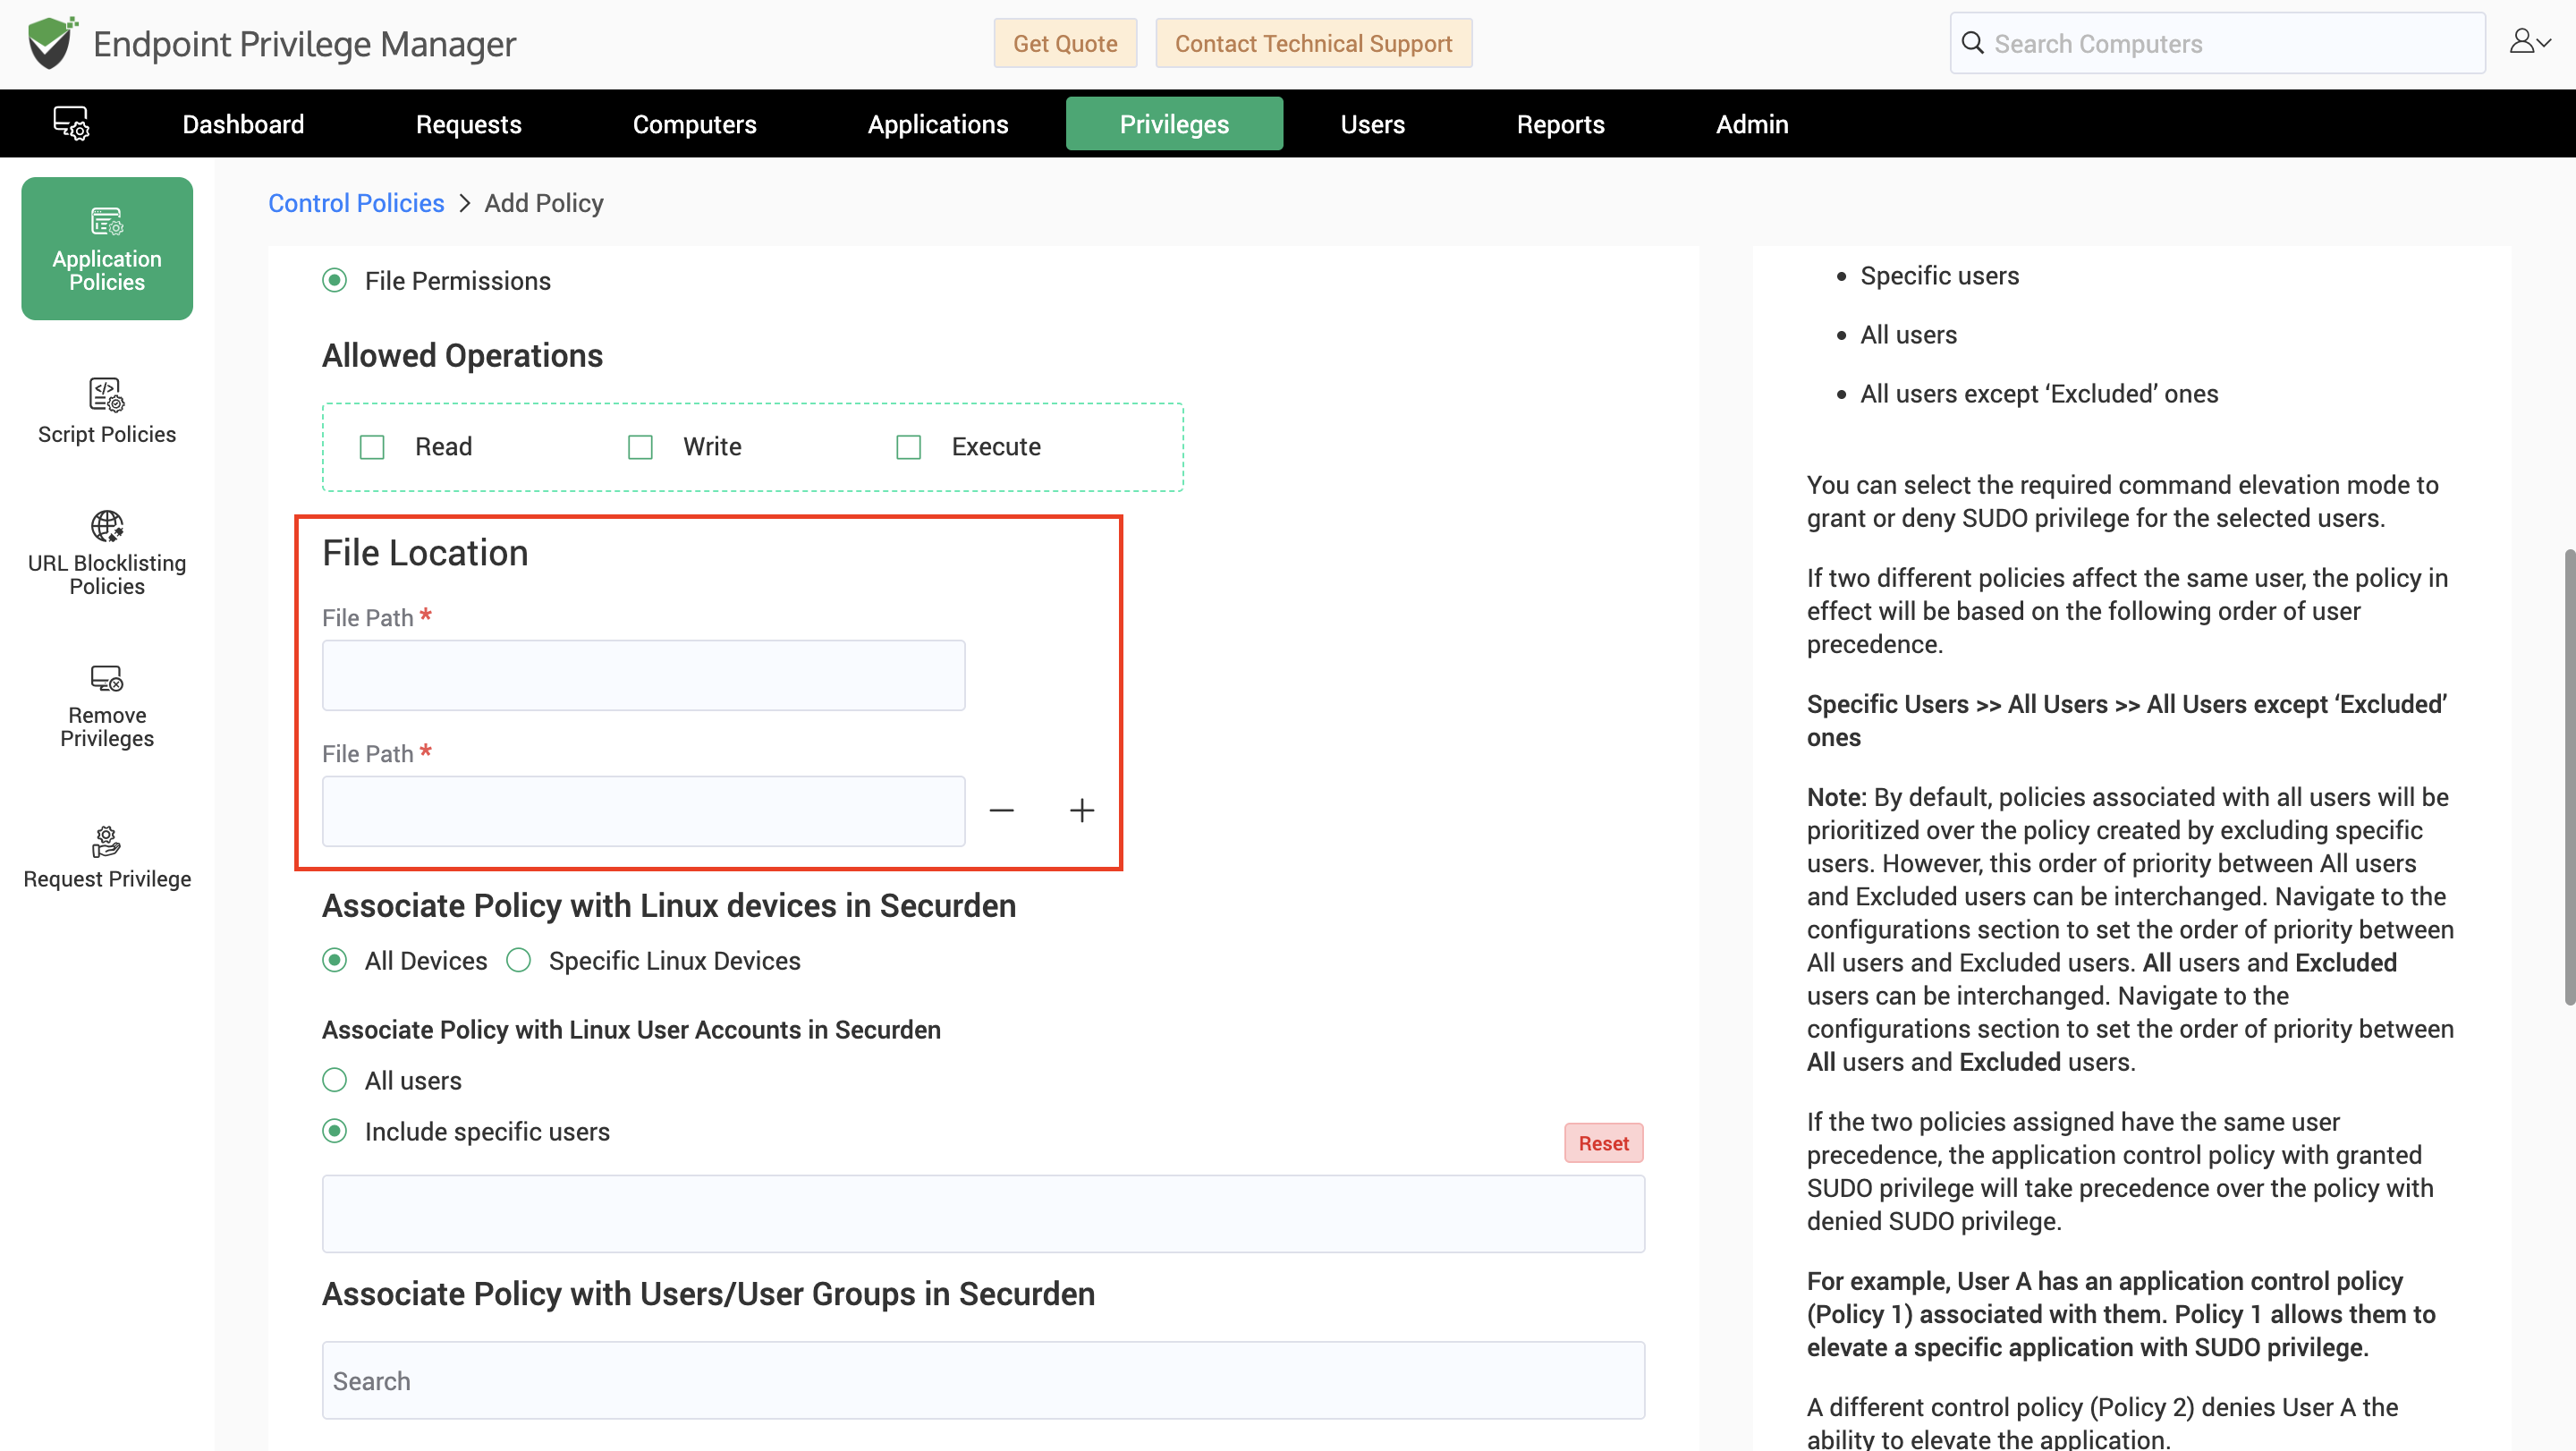Go to the Privileges tab
2576x1451 pixels.
pos(1174,124)
